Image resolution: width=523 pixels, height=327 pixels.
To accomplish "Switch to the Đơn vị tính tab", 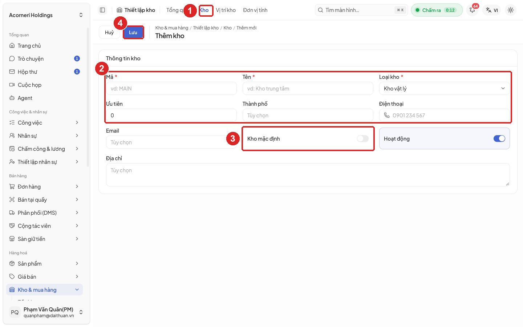I will tap(255, 10).
